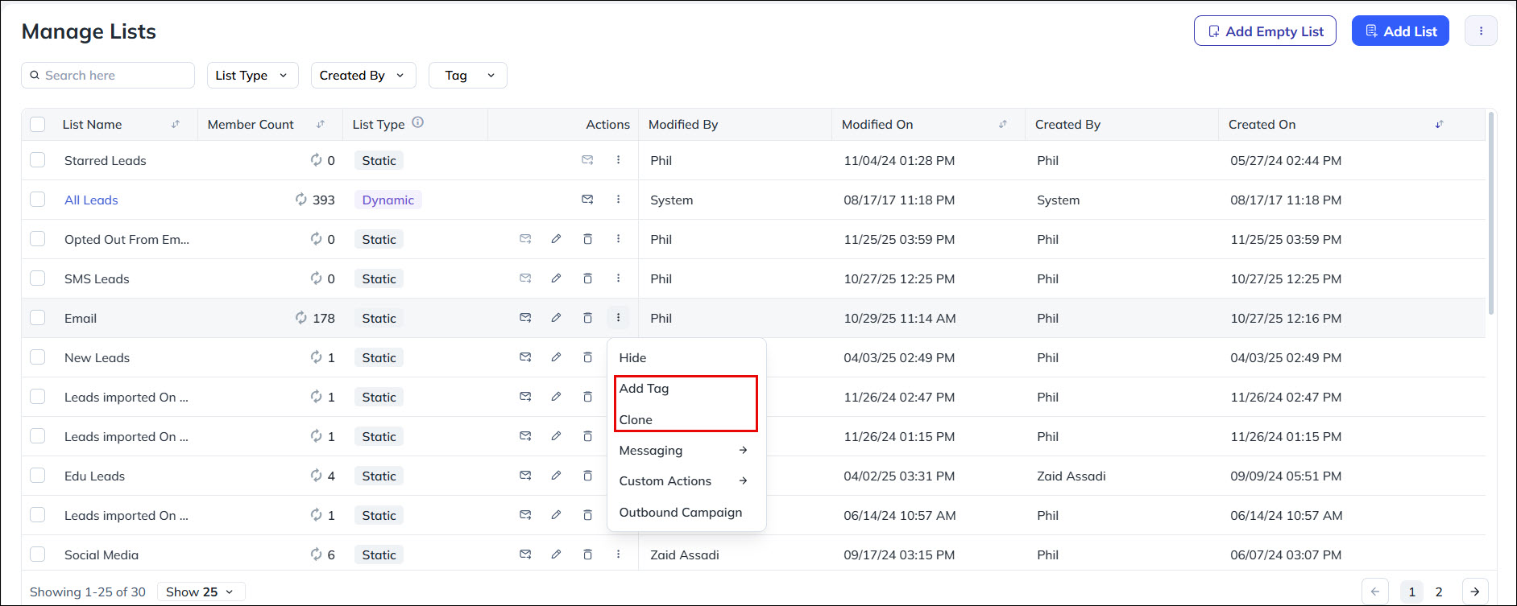Tick the select-all checkbox in the header

(38, 125)
